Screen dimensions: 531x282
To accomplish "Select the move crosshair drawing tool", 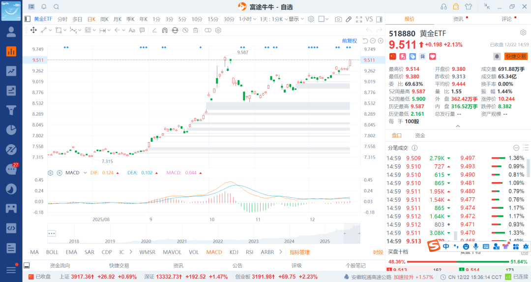I will (33, 30).
